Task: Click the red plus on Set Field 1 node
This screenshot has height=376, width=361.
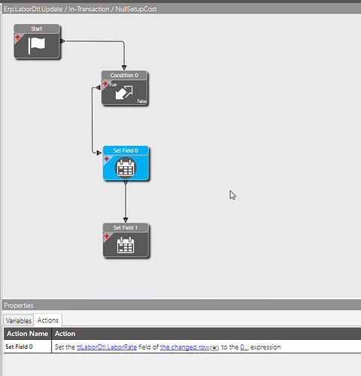Action: (x=107, y=236)
